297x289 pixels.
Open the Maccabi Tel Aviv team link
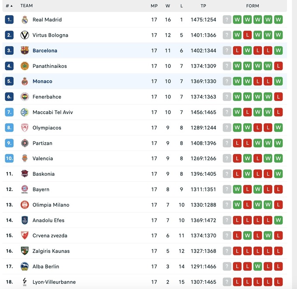point(52,112)
